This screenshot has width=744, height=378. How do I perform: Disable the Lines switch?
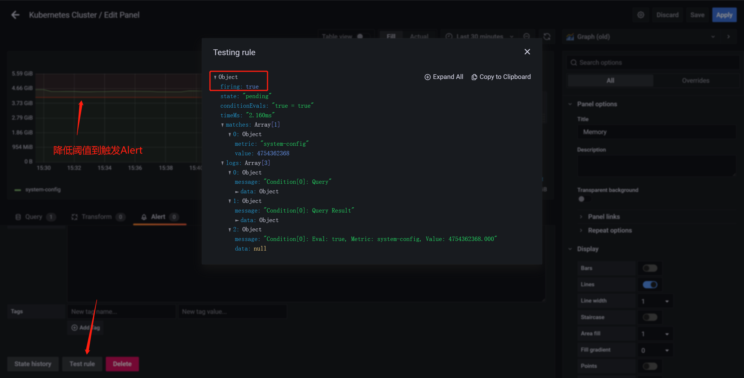tap(650, 285)
